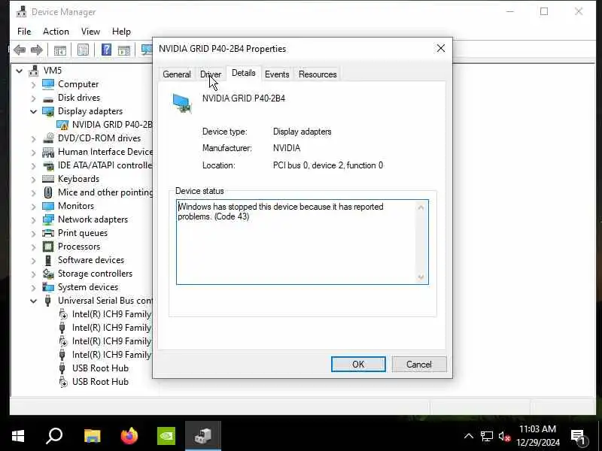The height and width of the screenshot is (451, 602).
Task: Expand the Processors category
Action: coord(33,247)
